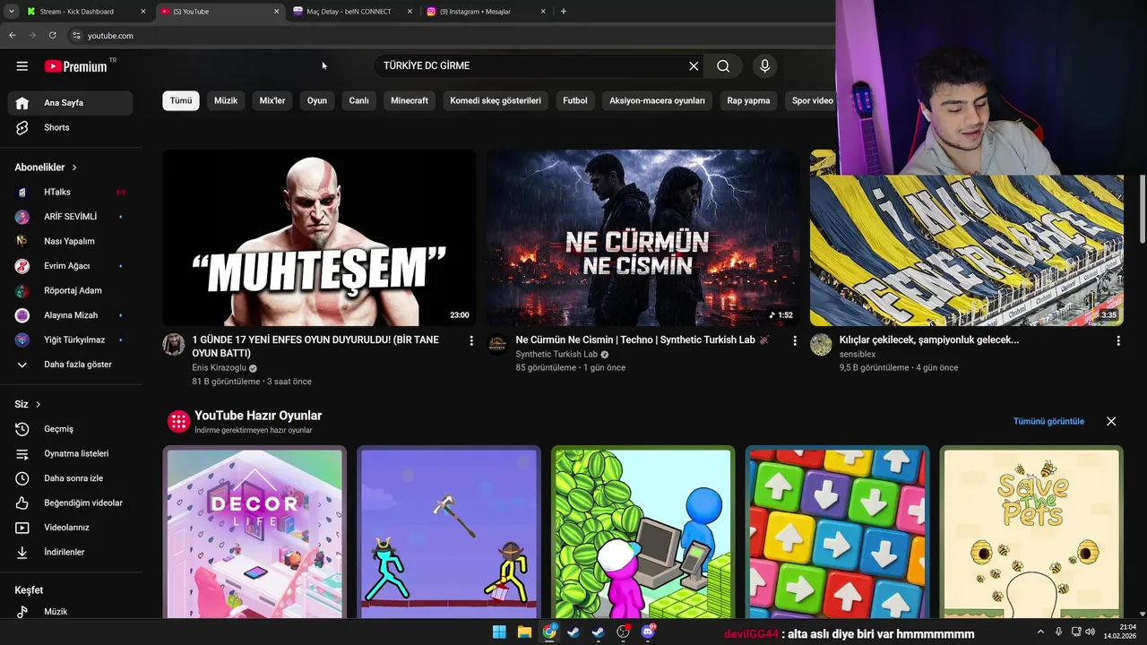This screenshot has height=645, width=1147.
Task: Open Decor Life game card
Action: click(254, 532)
